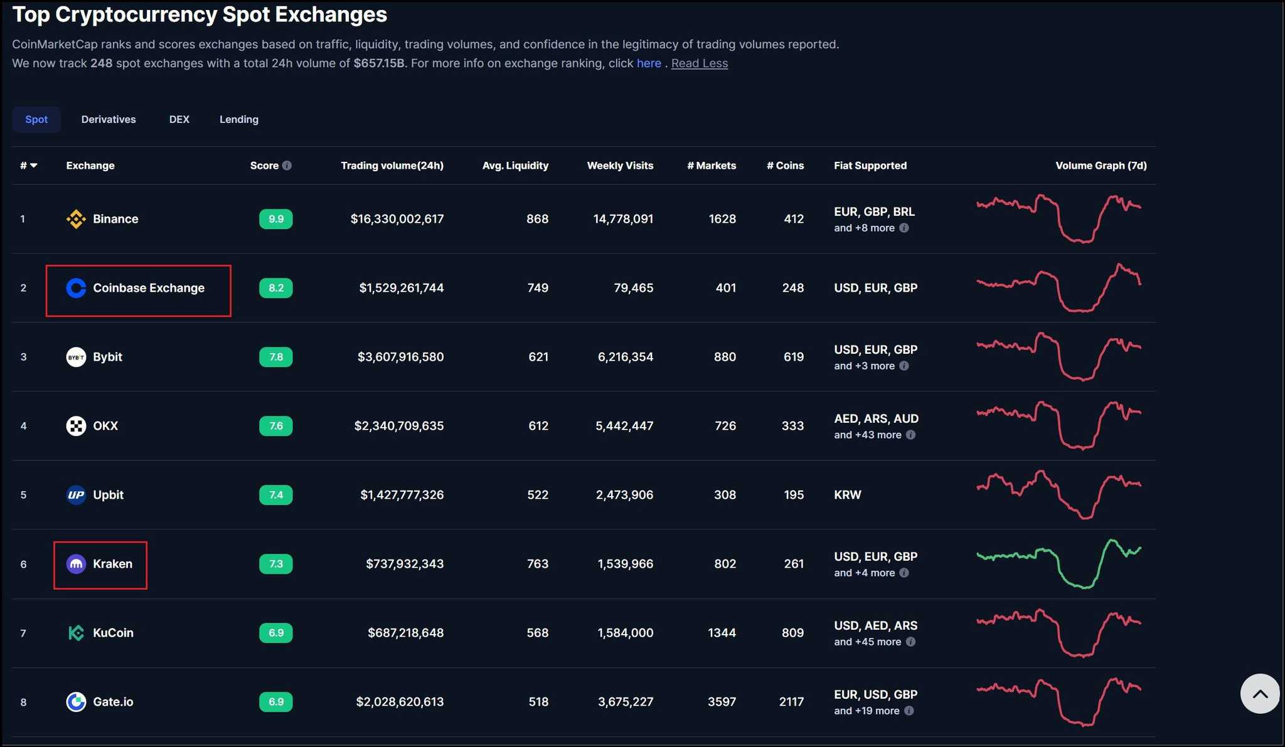Viewport: 1285px width, 747px height.
Task: Click the scroll-to-top arrow button
Action: pos(1260,694)
